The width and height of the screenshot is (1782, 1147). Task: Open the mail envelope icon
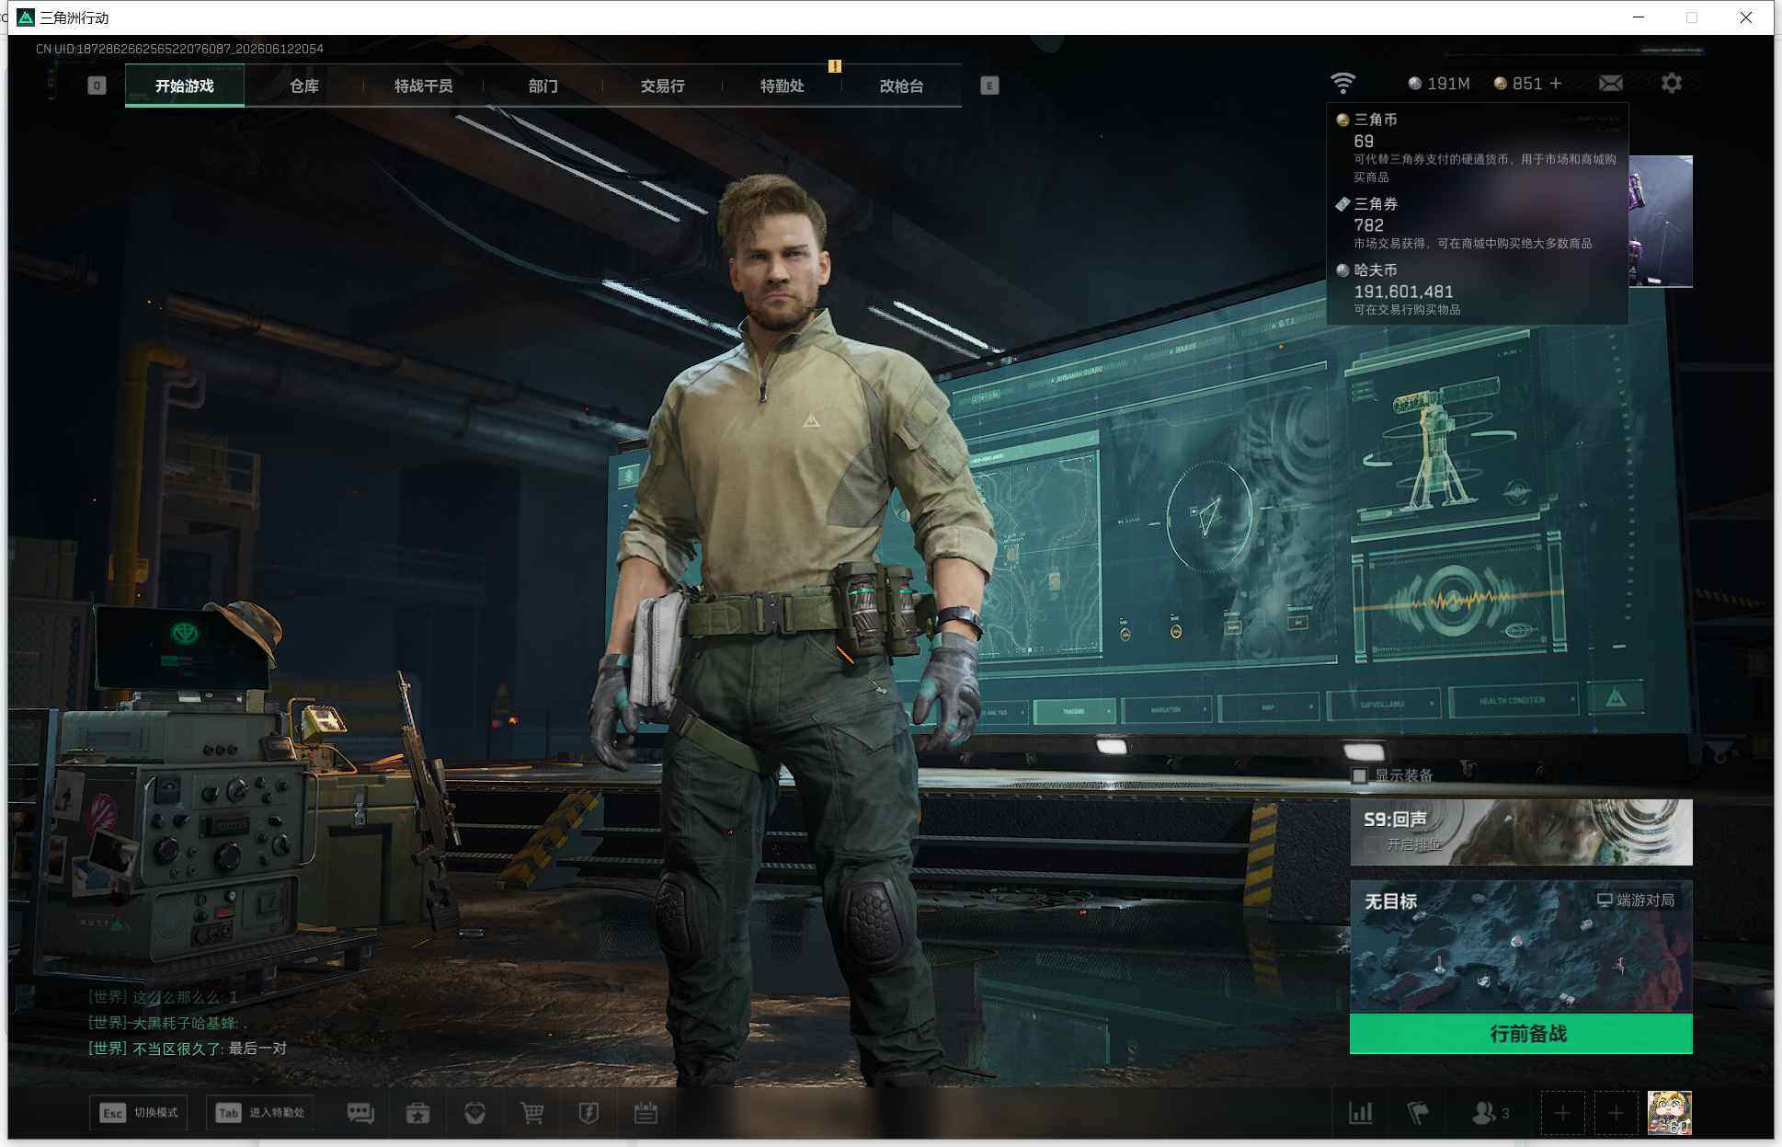(1610, 84)
